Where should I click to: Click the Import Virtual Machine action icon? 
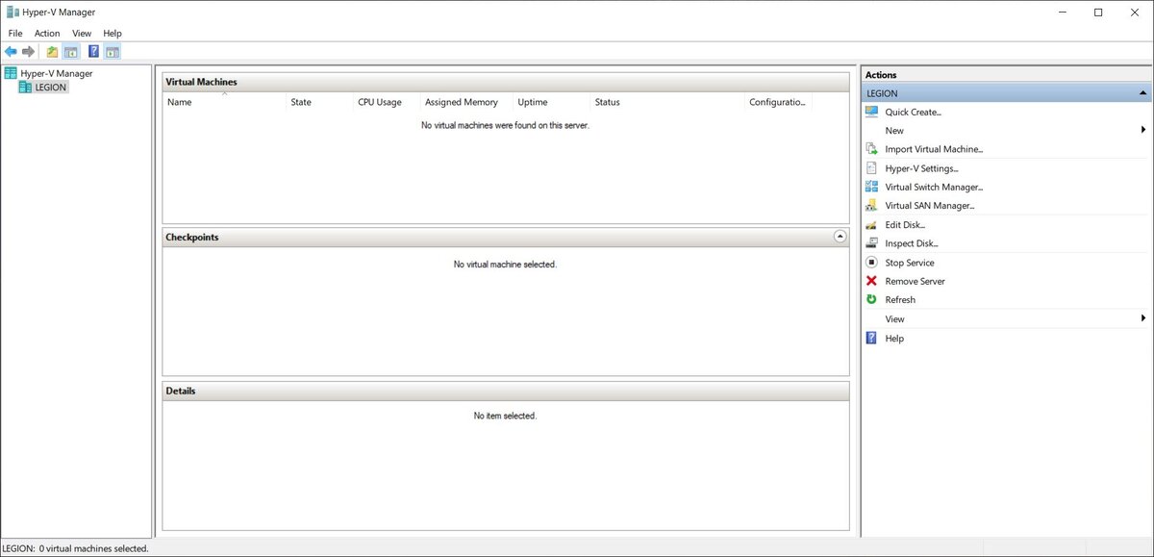click(871, 149)
